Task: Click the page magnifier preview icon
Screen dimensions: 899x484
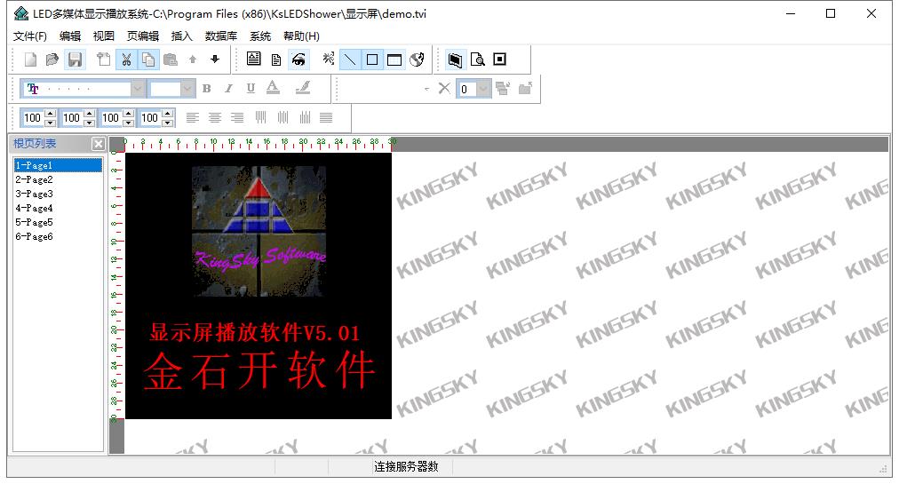Action: coord(478,60)
